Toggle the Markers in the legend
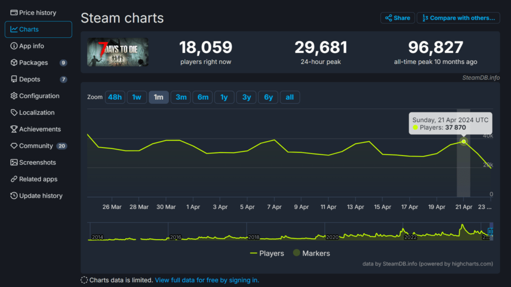511x287 pixels. [x=311, y=253]
